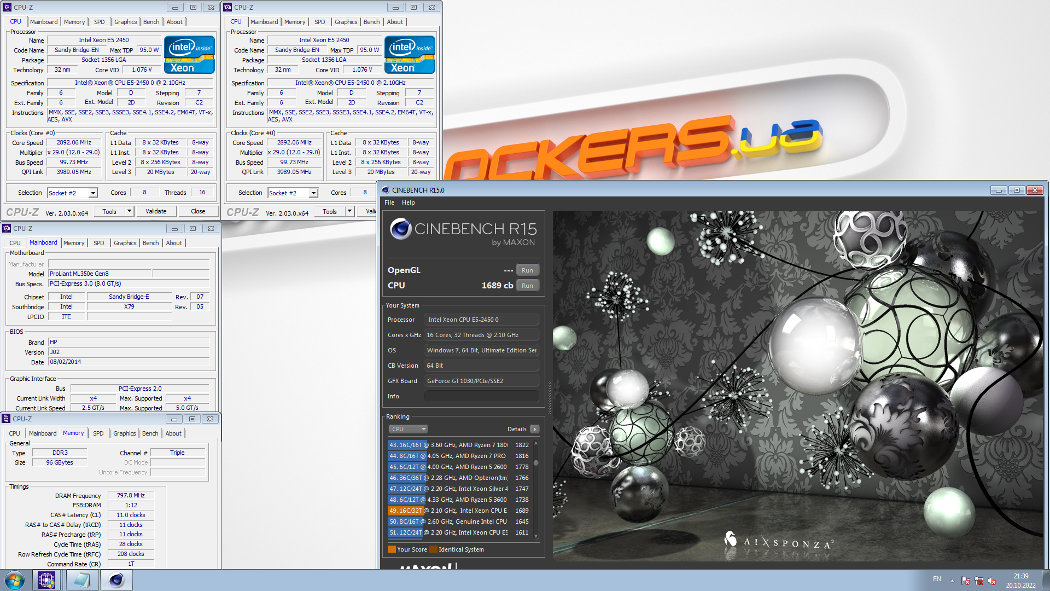Click the Details label in Ranking

tap(517, 429)
